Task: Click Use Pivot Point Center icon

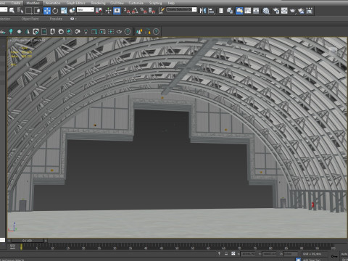Action: [99, 10]
